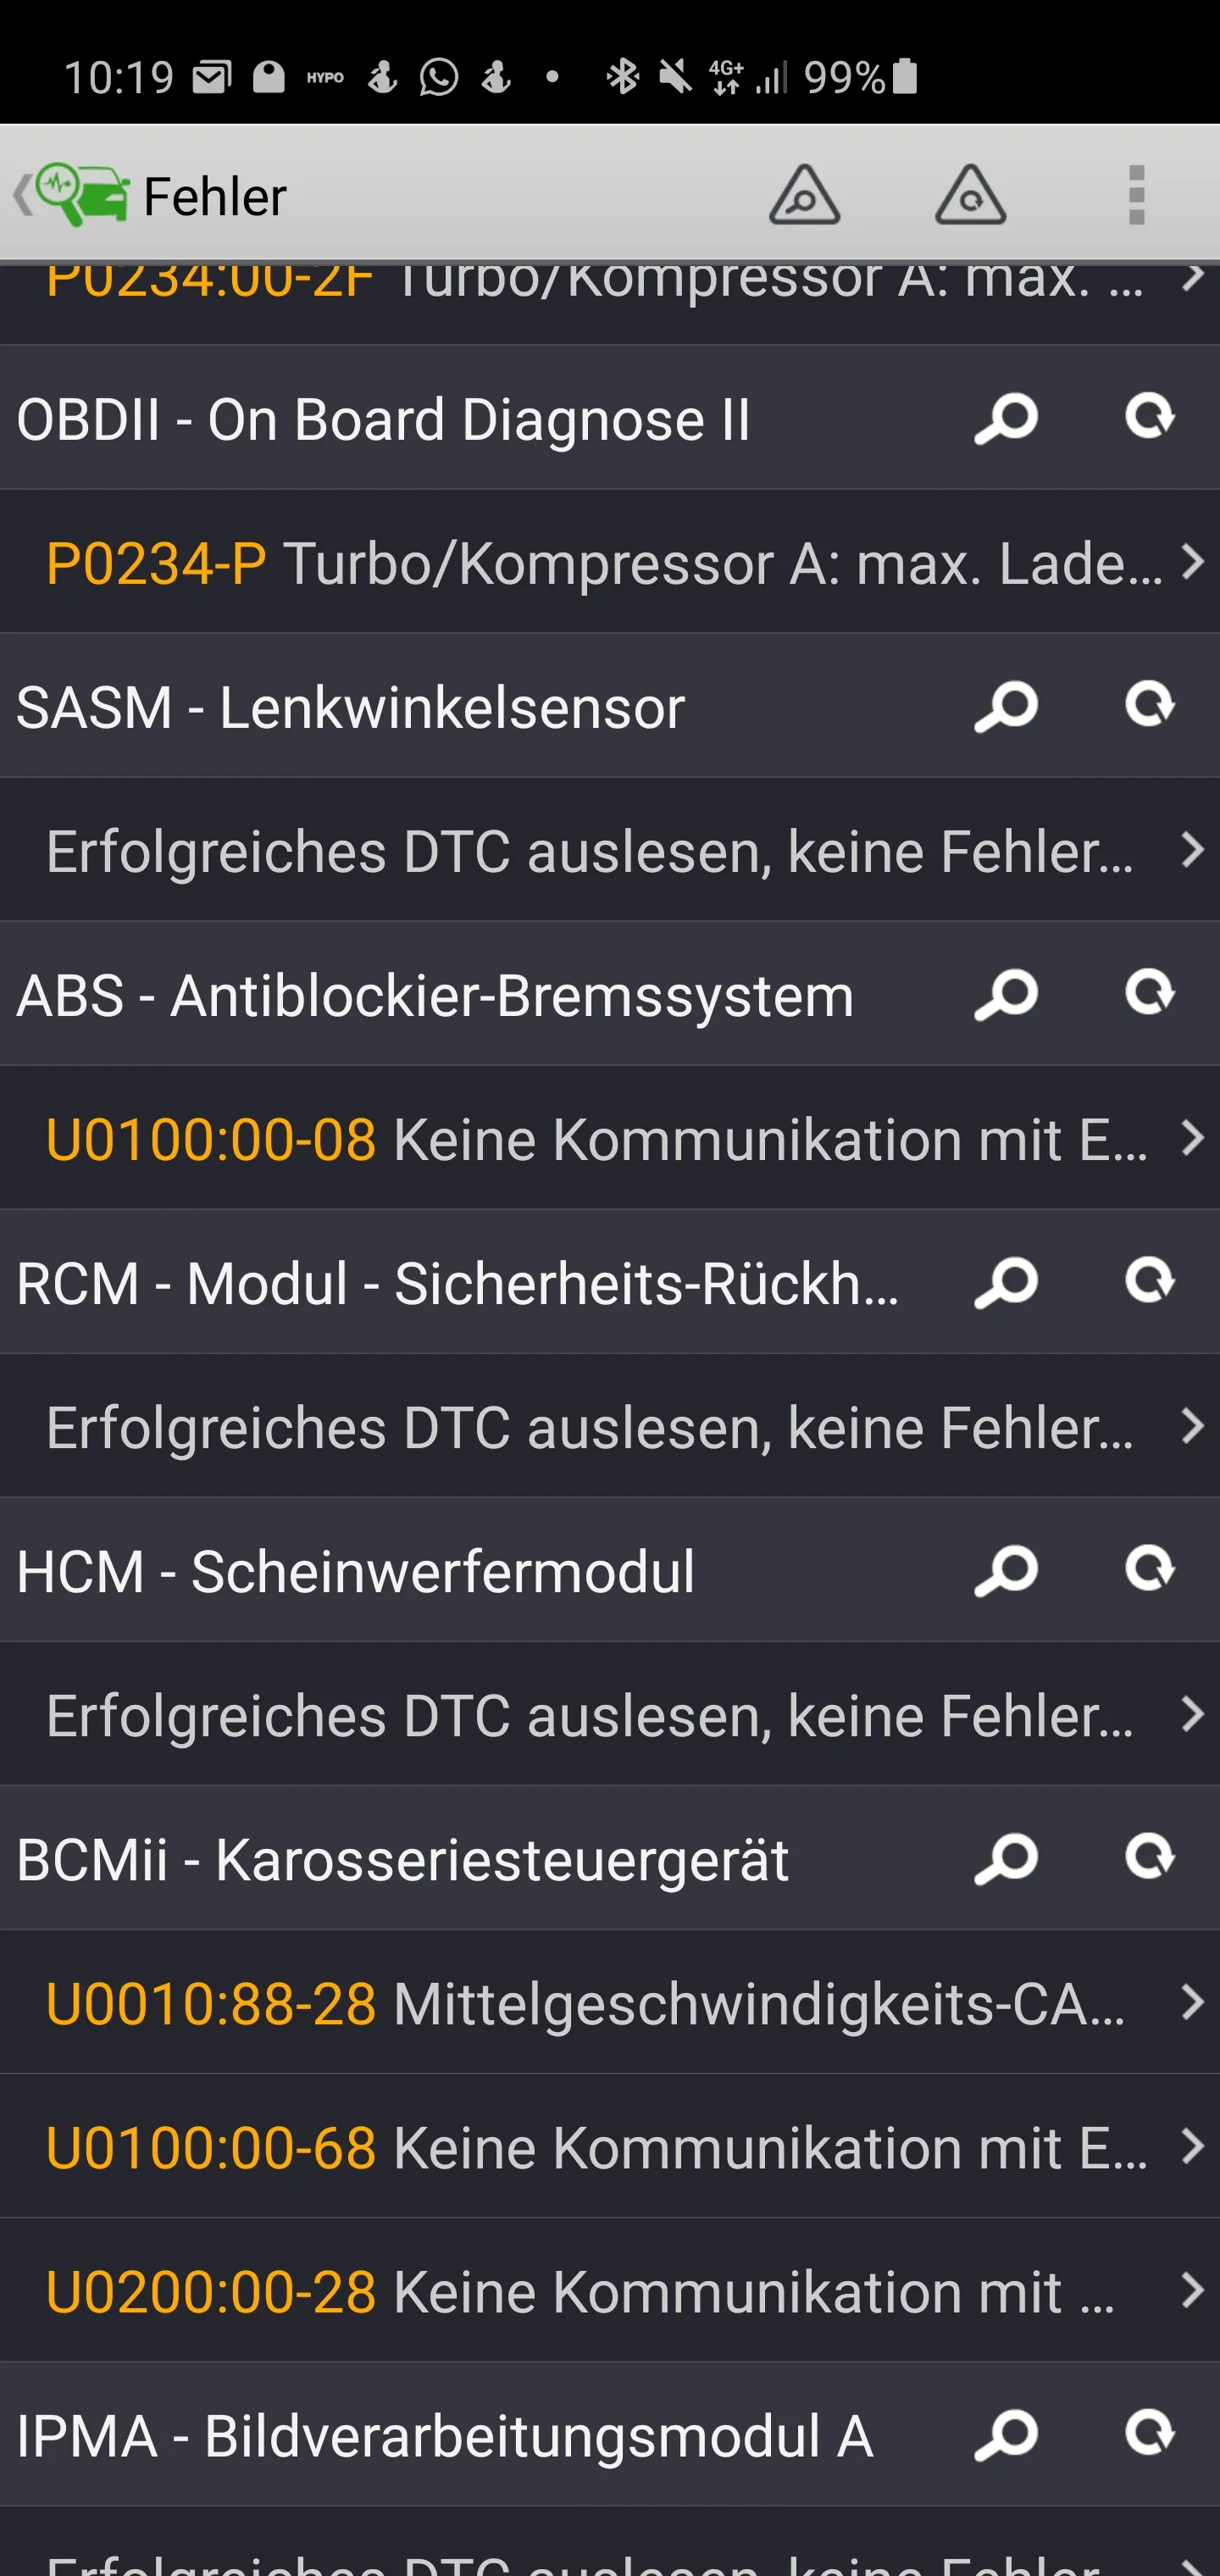Tap the HCM - Scheinwerfermodul header

point(356,1571)
